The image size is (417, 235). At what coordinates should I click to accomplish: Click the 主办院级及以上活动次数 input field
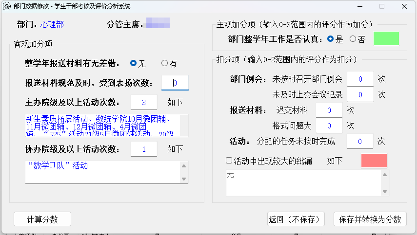(143, 102)
